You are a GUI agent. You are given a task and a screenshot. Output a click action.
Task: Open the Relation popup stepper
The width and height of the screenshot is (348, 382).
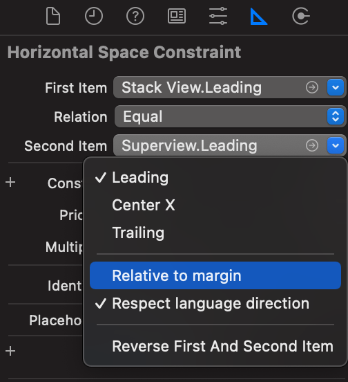[336, 116]
